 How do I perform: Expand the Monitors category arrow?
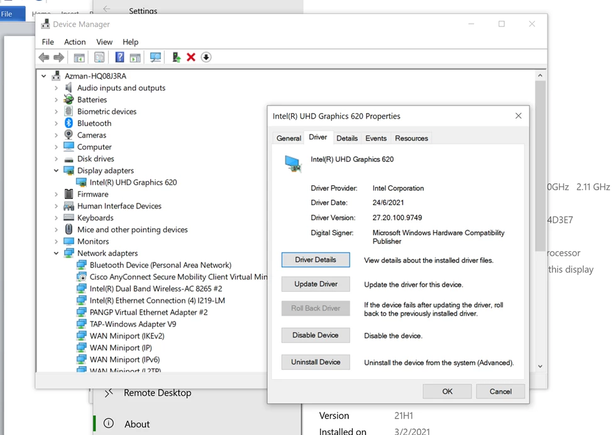tap(57, 241)
